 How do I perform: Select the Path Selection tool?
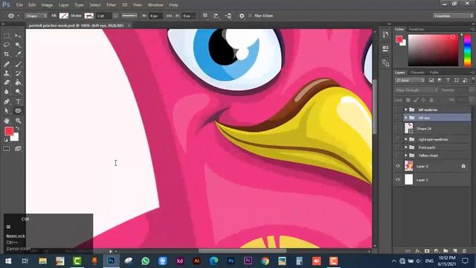[7, 111]
